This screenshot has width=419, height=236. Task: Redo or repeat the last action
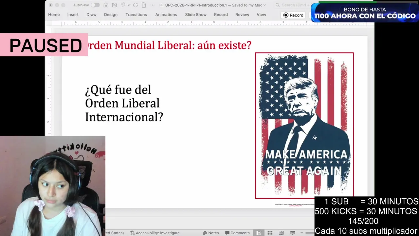pyautogui.click(x=135, y=5)
